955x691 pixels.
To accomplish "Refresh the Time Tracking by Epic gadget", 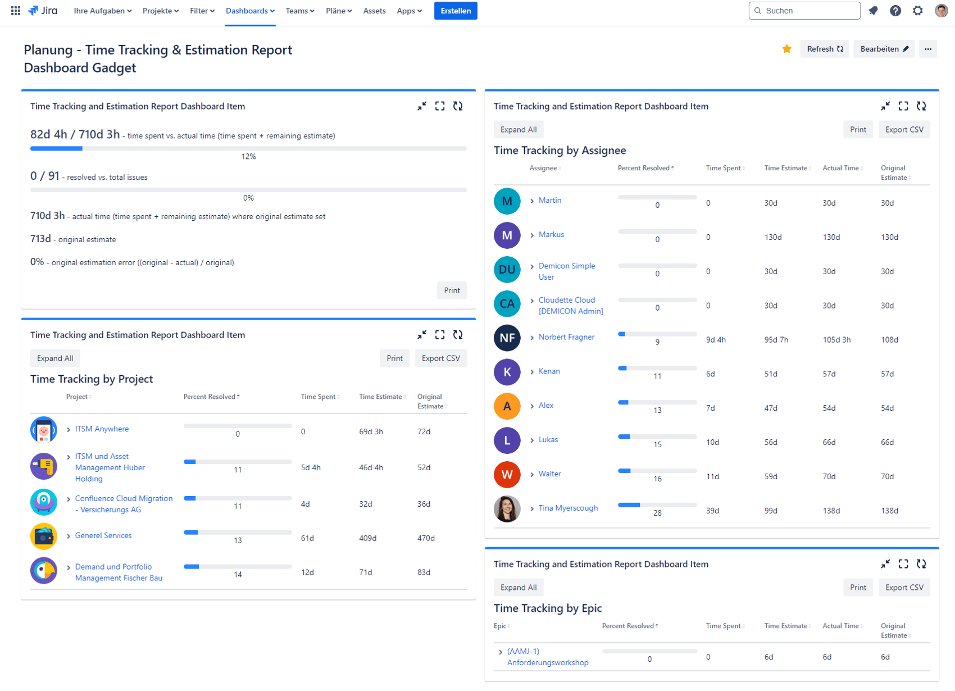I will point(921,564).
